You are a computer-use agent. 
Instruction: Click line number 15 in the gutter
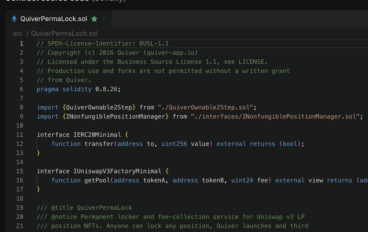pyautogui.click(x=20, y=171)
